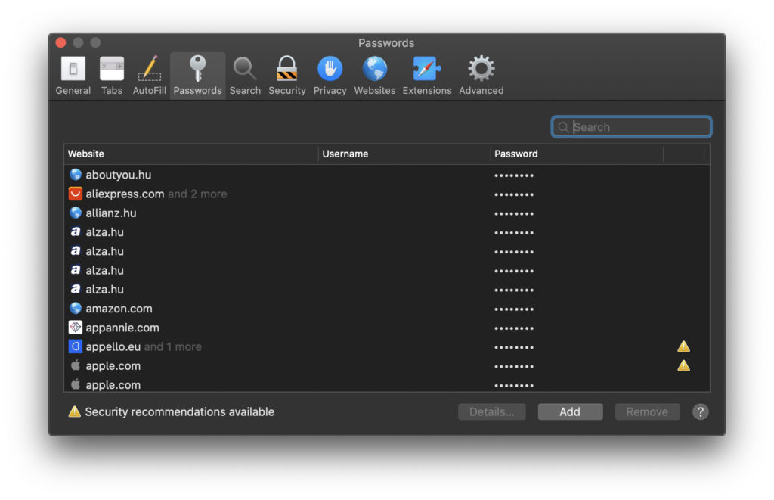The width and height of the screenshot is (774, 500).
Task: Sort by the Username column header
Action: (x=404, y=154)
